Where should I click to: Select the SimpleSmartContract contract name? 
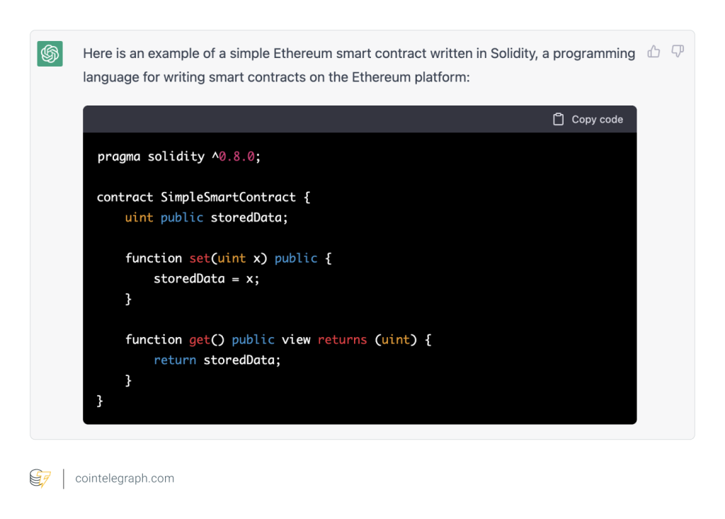click(x=228, y=198)
